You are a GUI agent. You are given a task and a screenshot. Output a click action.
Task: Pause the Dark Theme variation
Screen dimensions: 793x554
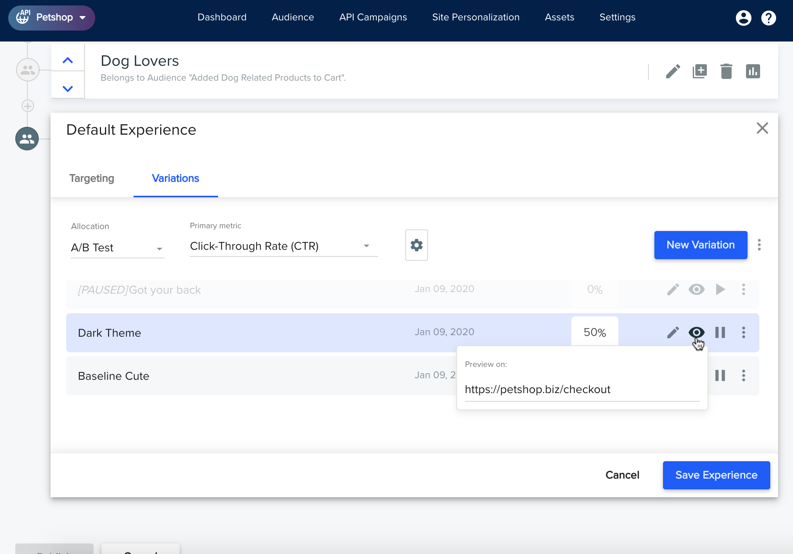(720, 332)
